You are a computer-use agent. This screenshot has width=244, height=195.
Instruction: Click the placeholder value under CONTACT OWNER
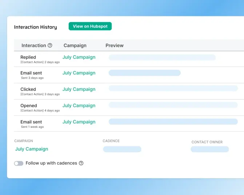[210, 149]
